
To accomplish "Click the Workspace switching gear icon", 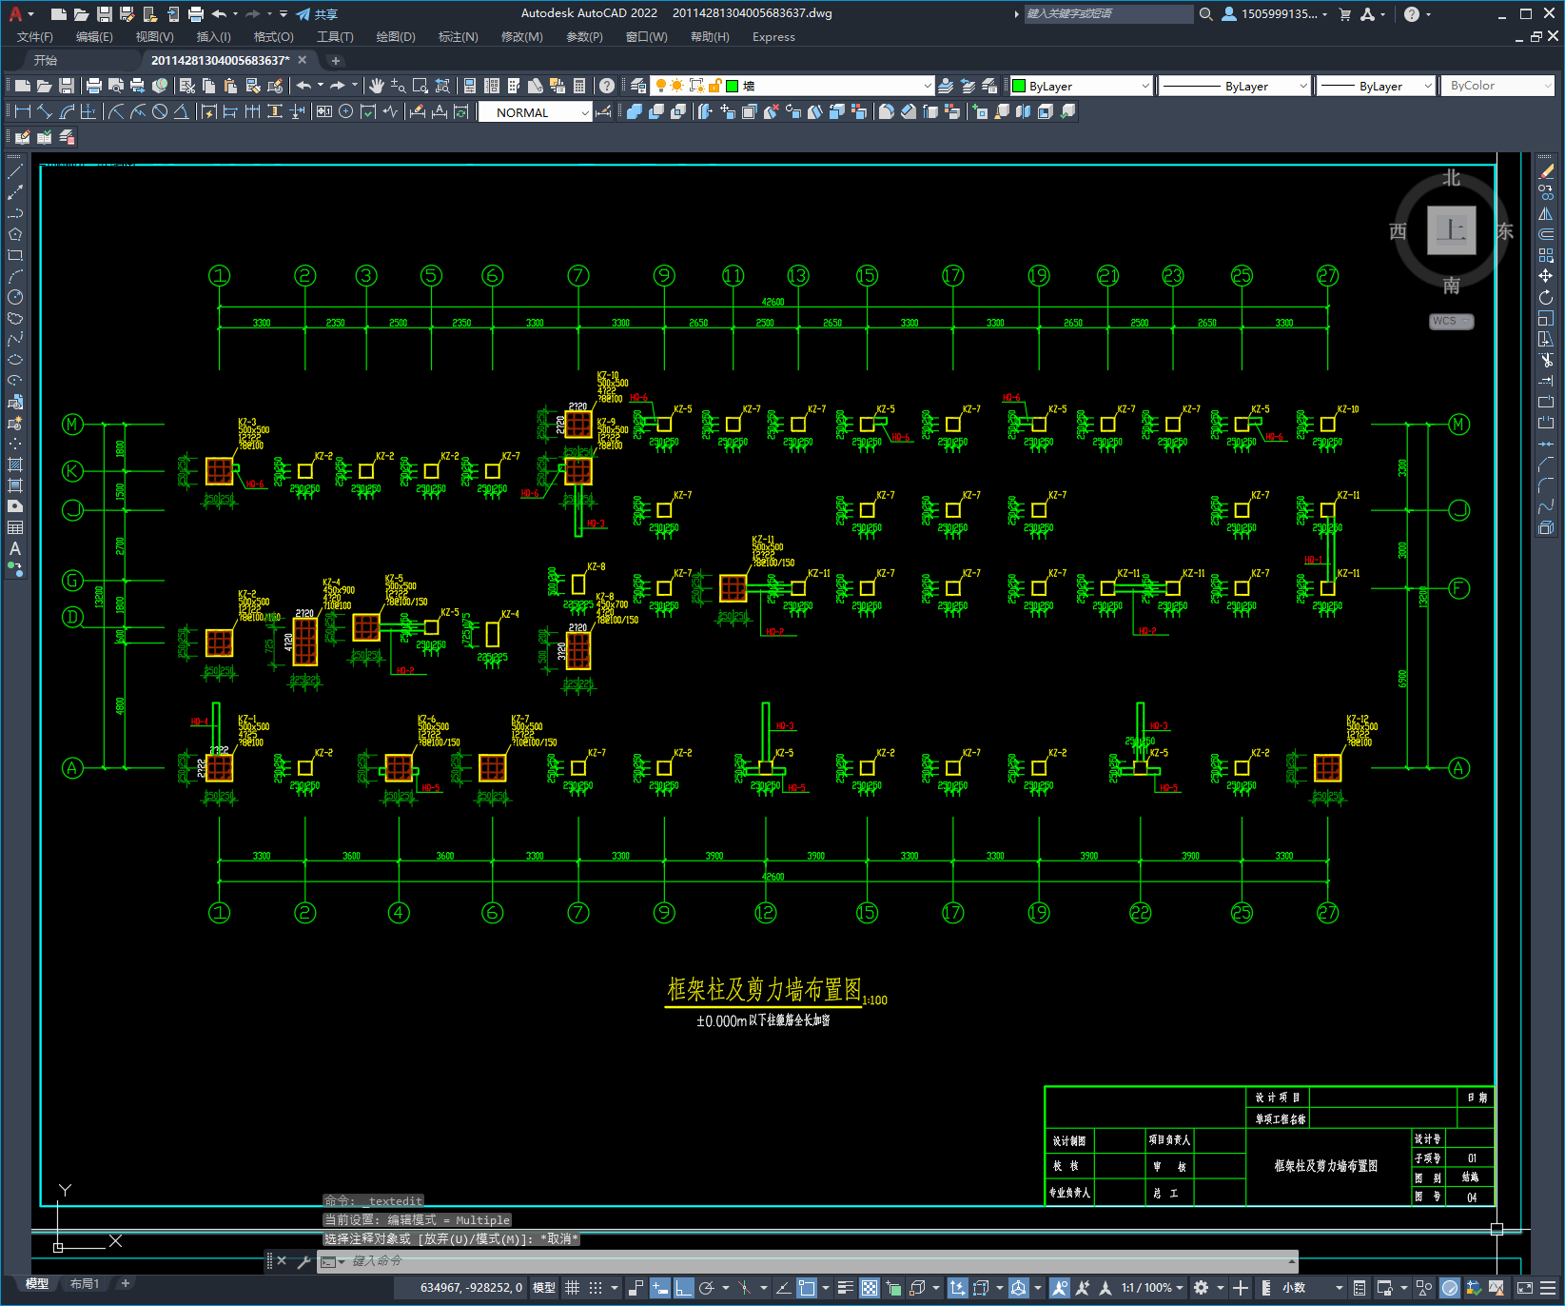I will click(x=1202, y=1288).
